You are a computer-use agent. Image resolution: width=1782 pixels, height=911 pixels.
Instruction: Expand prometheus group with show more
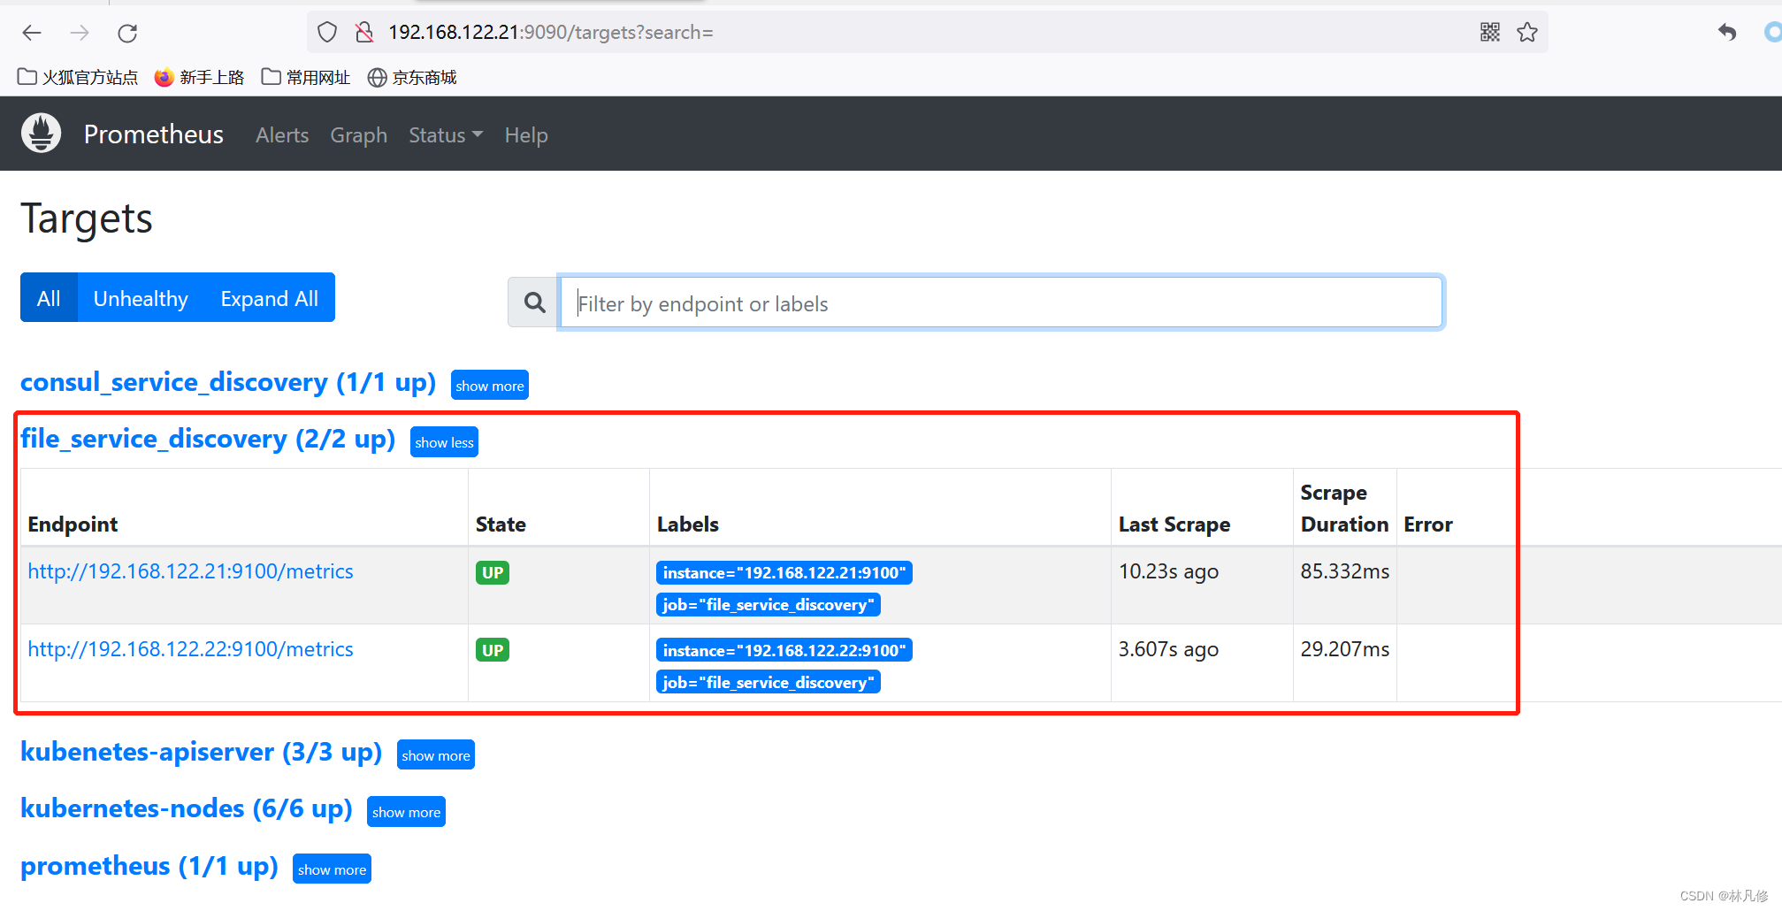(x=332, y=869)
